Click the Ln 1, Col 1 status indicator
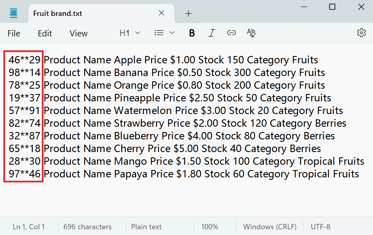The width and height of the screenshot is (373, 235). coord(29,226)
